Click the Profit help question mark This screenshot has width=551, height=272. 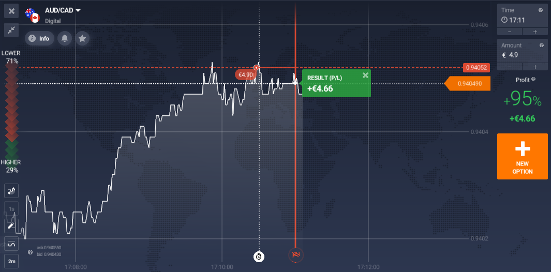pyautogui.click(x=533, y=79)
